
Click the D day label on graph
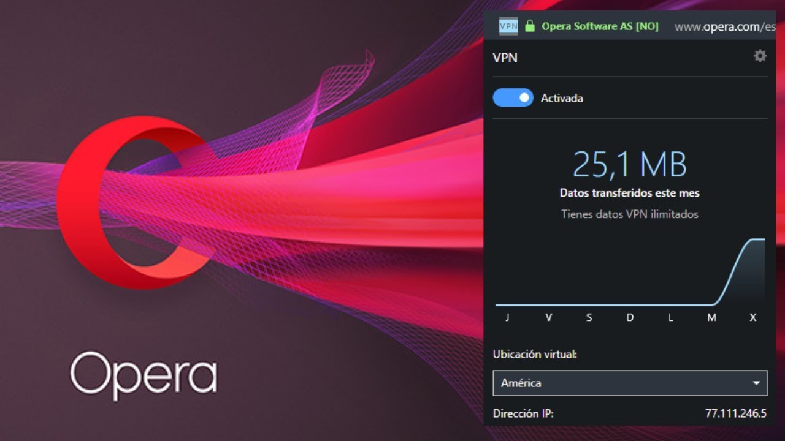tap(630, 317)
